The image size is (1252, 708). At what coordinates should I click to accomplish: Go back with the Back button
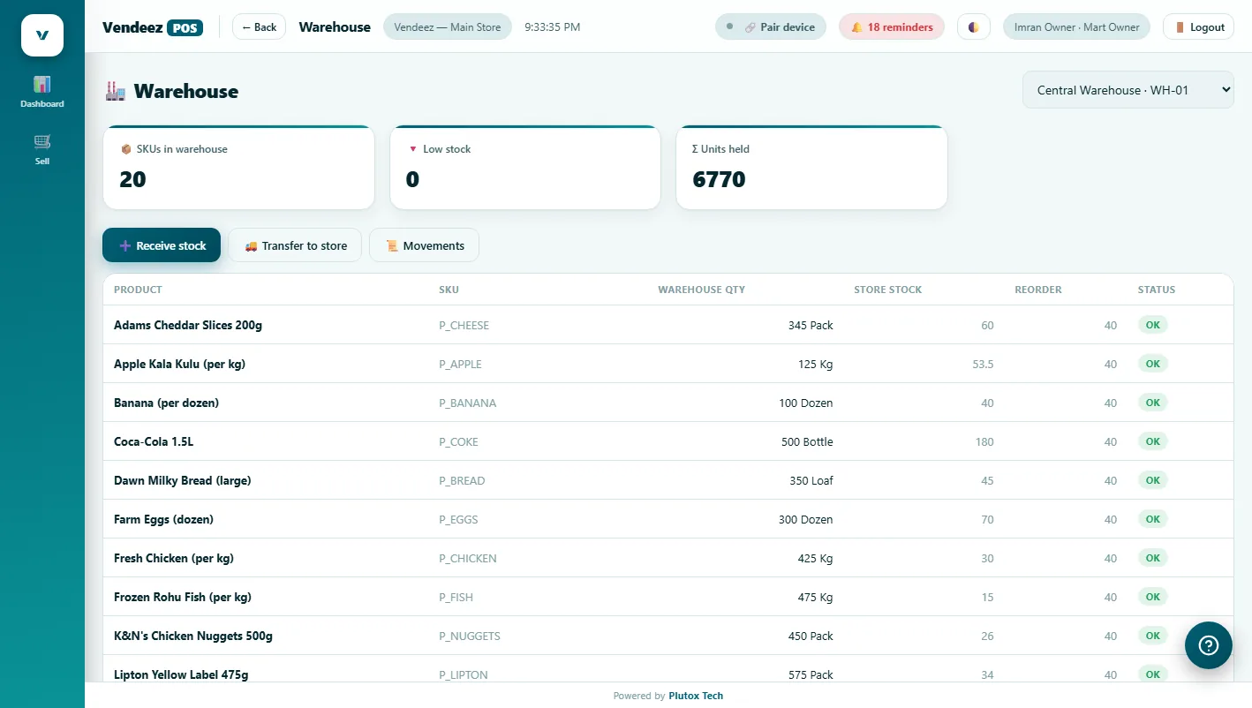[260, 27]
